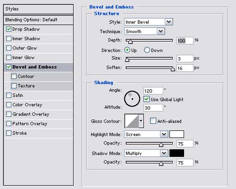
Task: Select the Down direction radio button
Action: [147, 50]
